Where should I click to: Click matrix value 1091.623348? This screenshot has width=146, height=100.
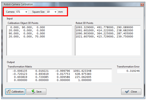pyautogui.click(x=82, y=71)
